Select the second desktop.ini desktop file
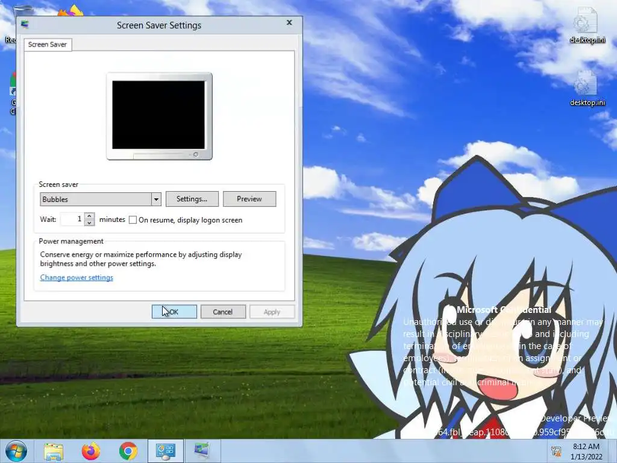This screenshot has width=617, height=463. [x=587, y=88]
